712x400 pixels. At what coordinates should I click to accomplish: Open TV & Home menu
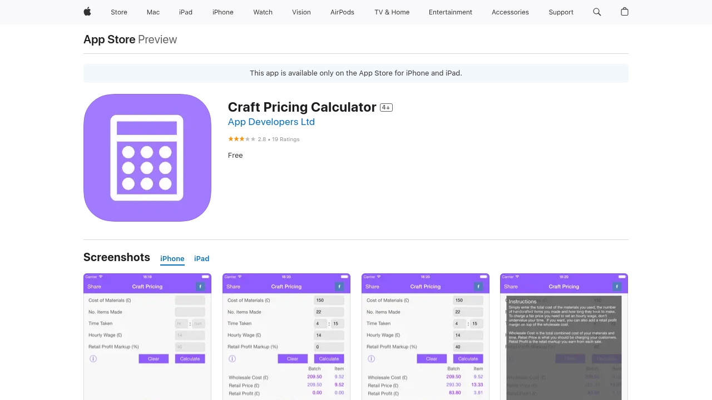[392, 12]
